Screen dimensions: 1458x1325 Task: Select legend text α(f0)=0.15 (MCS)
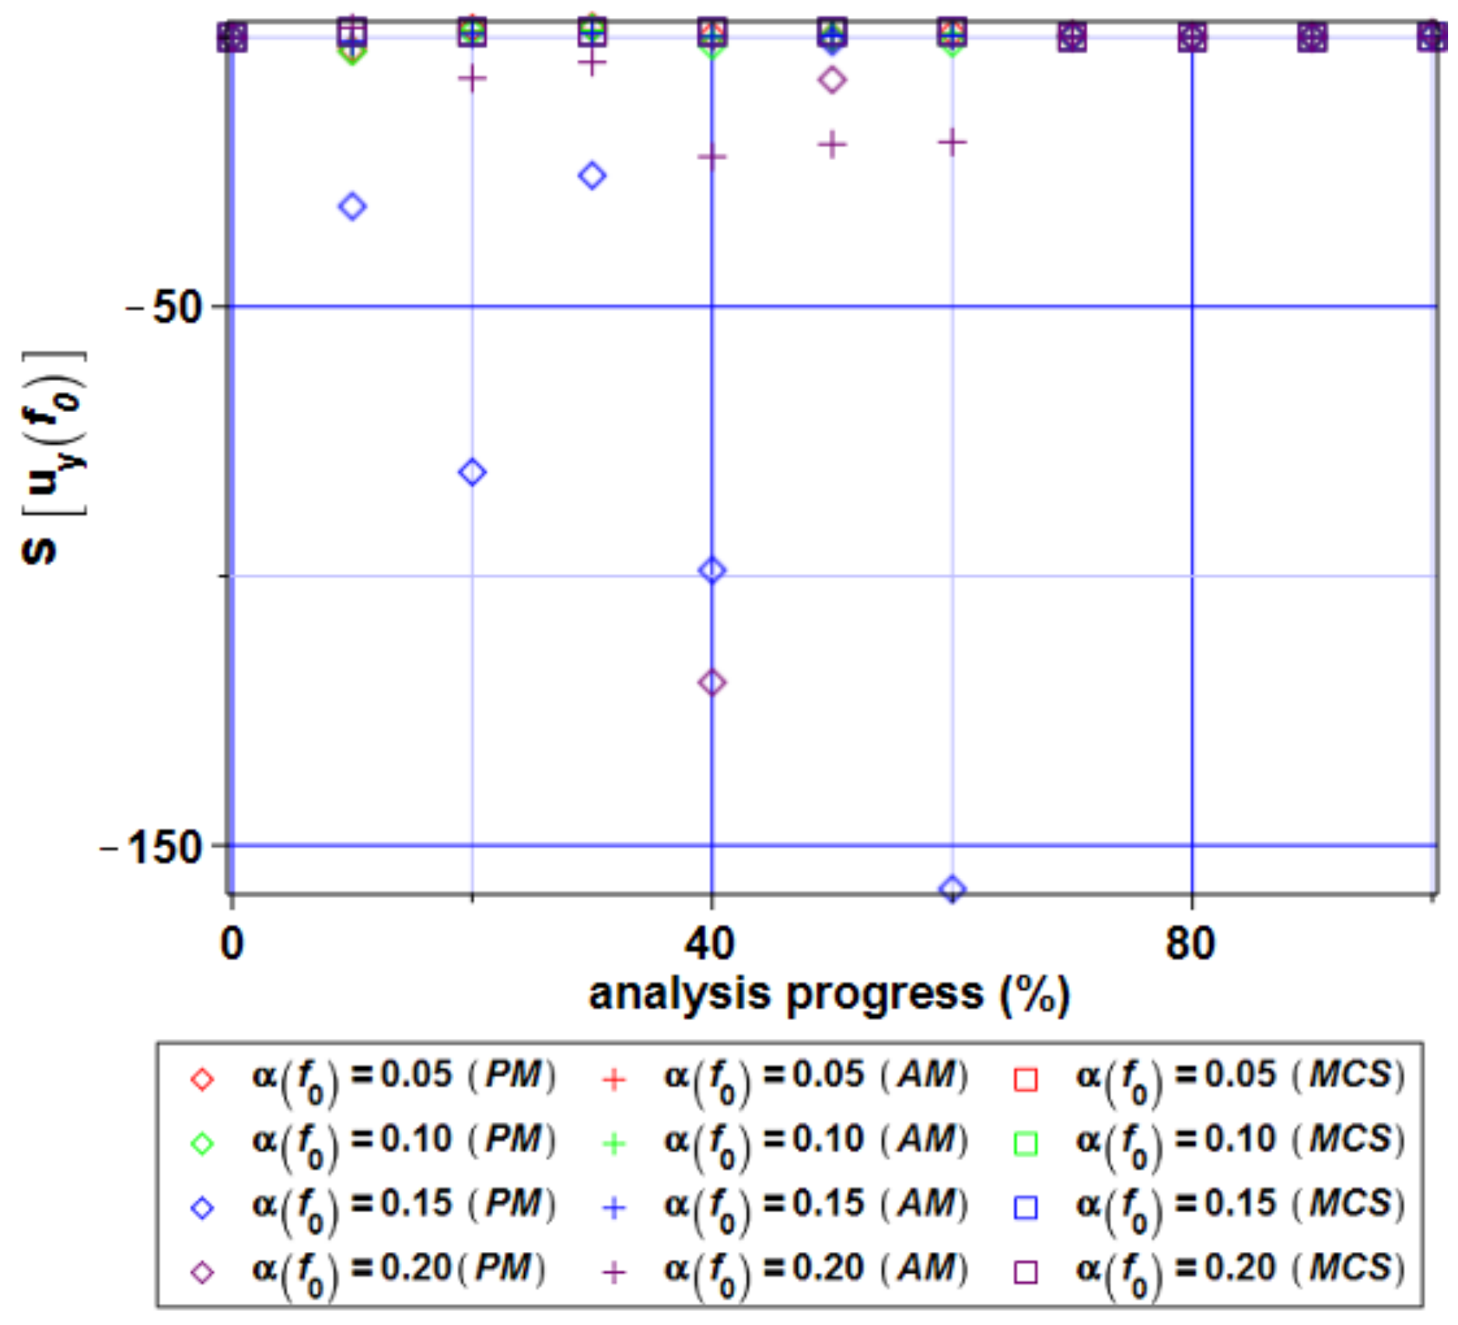click(x=1241, y=1210)
